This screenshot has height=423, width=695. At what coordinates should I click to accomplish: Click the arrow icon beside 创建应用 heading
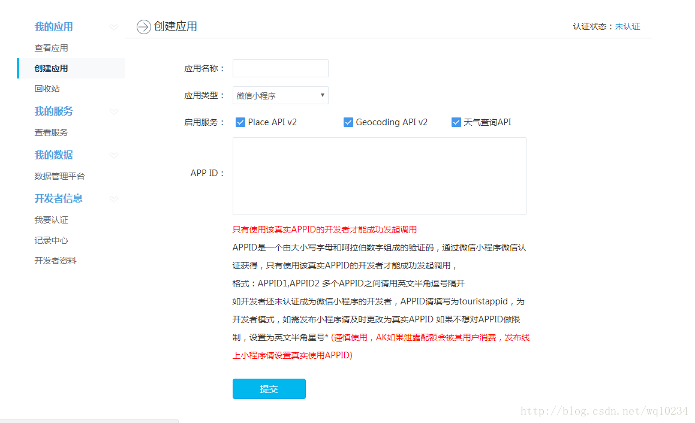(x=143, y=27)
